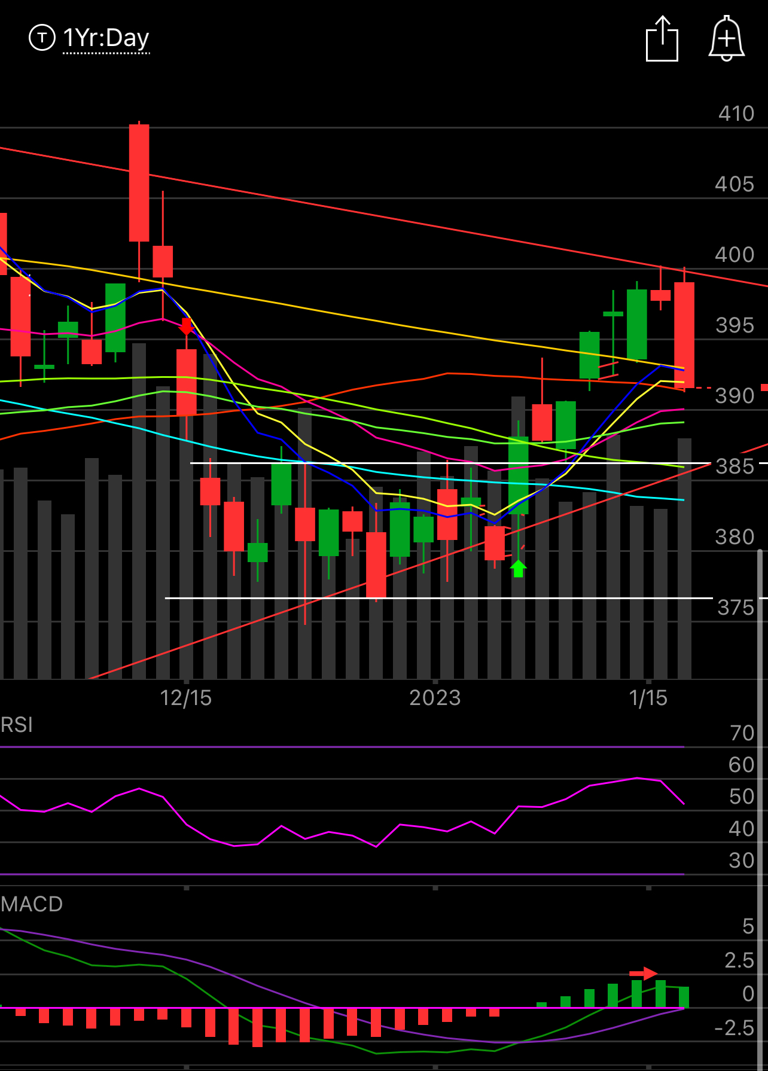Tap the RSI 70 level label
Viewport: 768px width, 1071px height.
[x=742, y=733]
